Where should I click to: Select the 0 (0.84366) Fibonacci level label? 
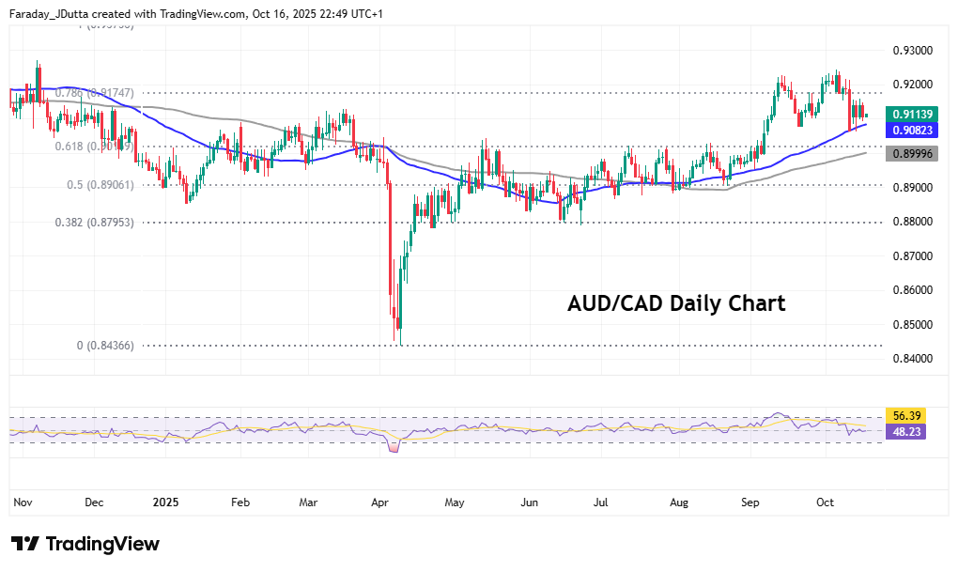click(105, 346)
